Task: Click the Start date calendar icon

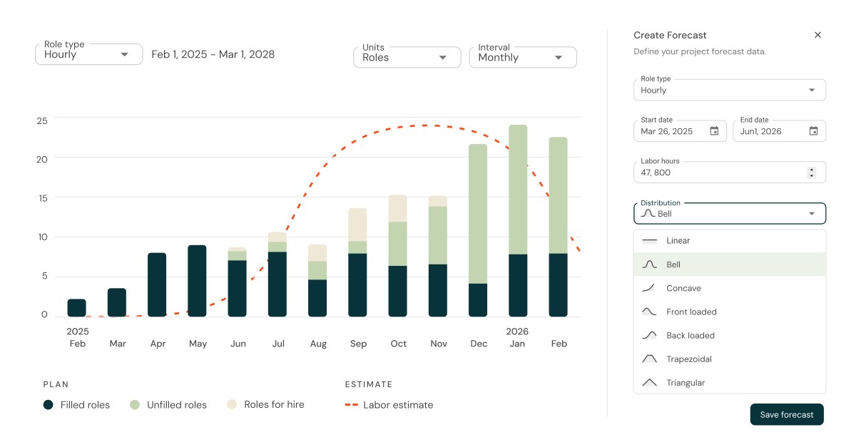Action: [x=714, y=131]
